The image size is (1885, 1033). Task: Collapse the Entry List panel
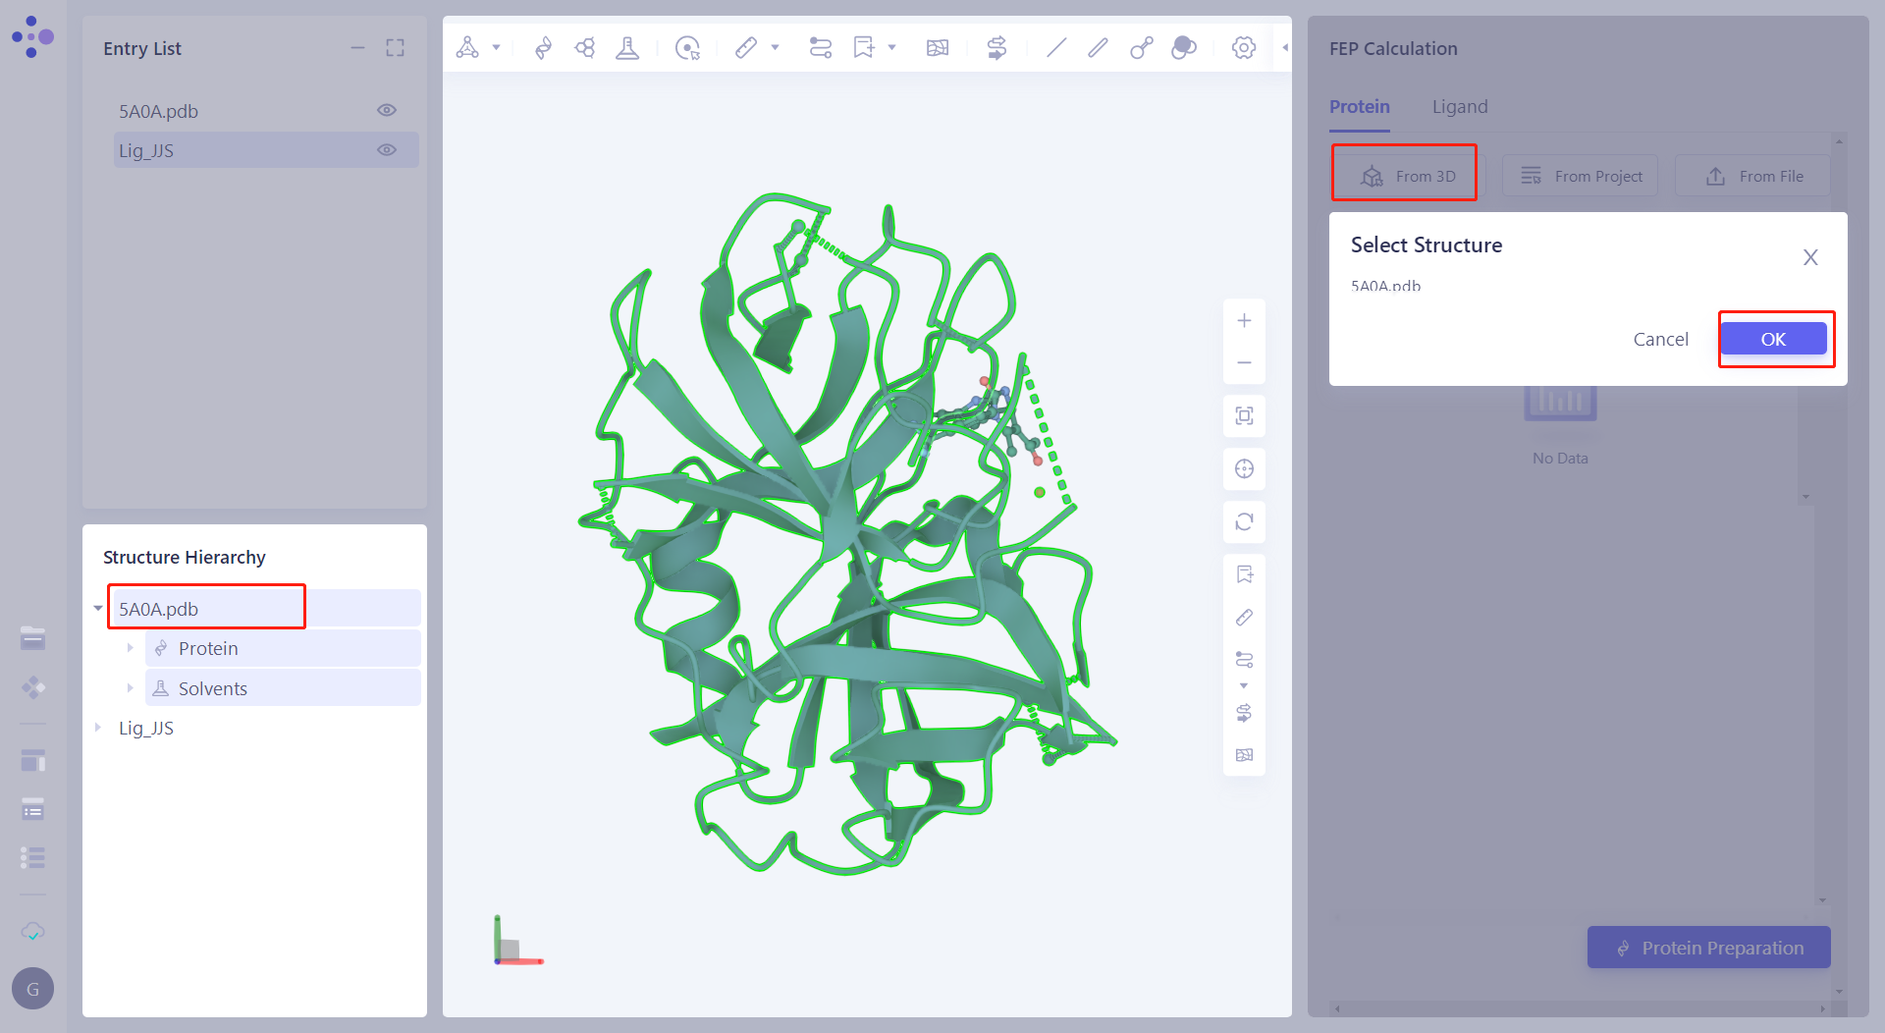click(357, 47)
